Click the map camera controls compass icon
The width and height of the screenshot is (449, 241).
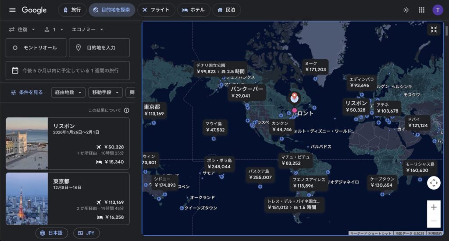[434, 183]
